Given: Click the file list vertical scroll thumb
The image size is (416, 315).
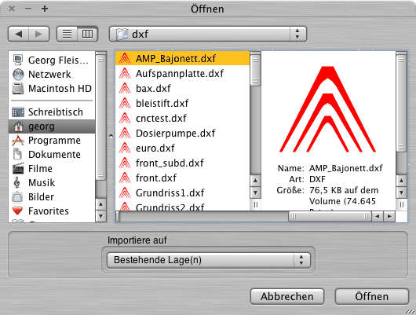Looking at the screenshot, I should coord(255,70).
